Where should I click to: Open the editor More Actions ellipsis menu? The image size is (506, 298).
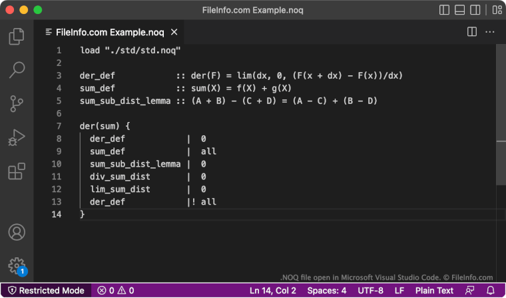[x=490, y=32]
